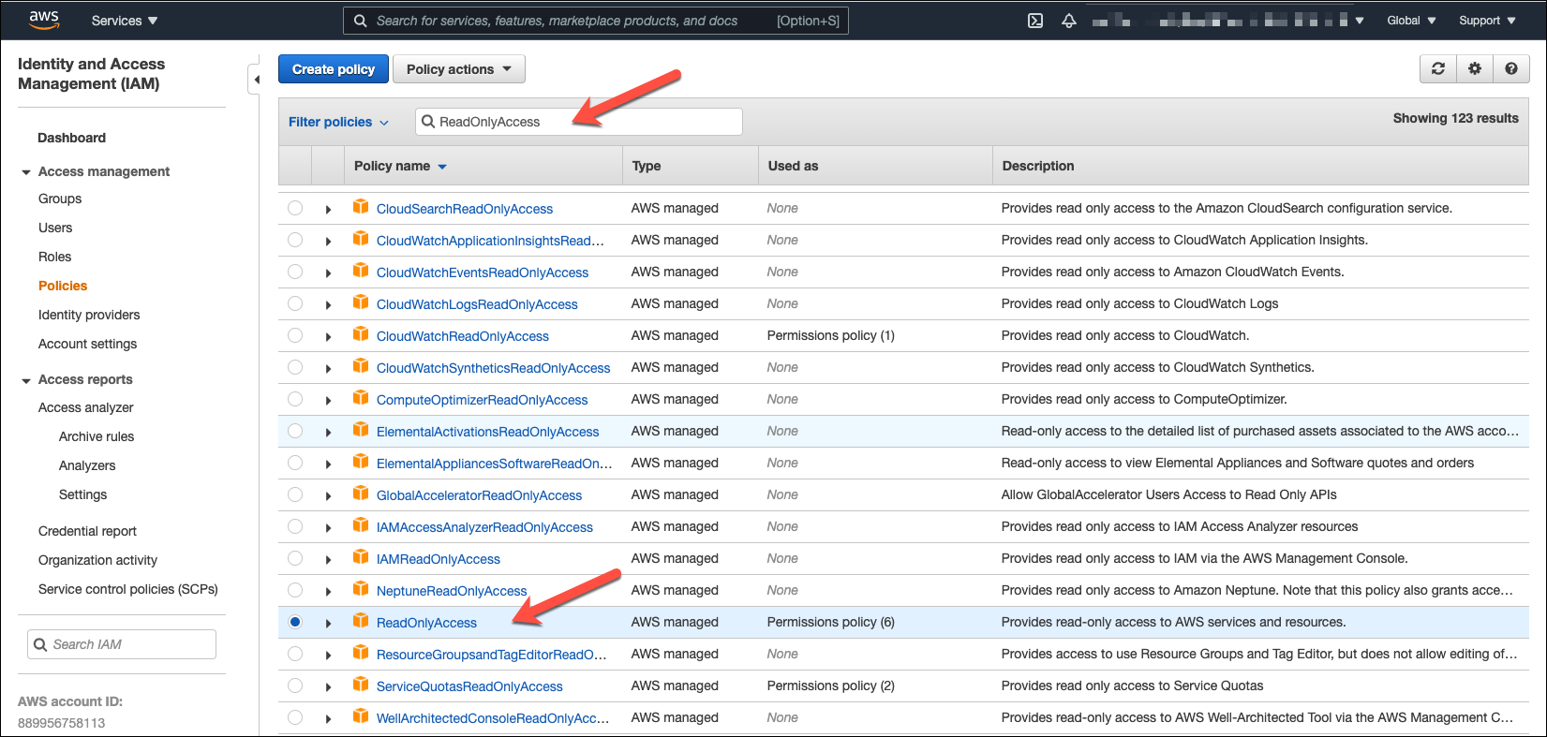1547x737 pixels.
Task: Go to Users in the sidebar
Action: 55,228
